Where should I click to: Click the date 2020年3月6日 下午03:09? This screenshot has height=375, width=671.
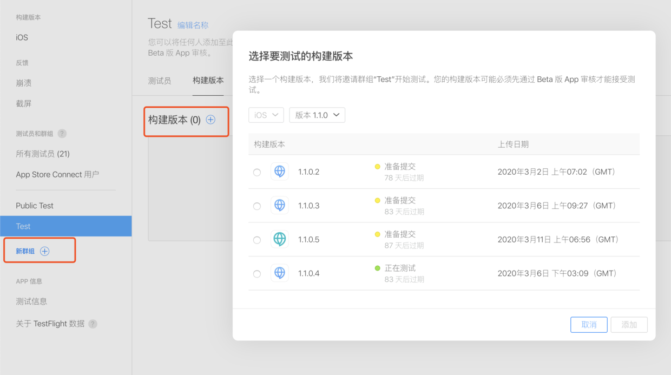tap(557, 273)
